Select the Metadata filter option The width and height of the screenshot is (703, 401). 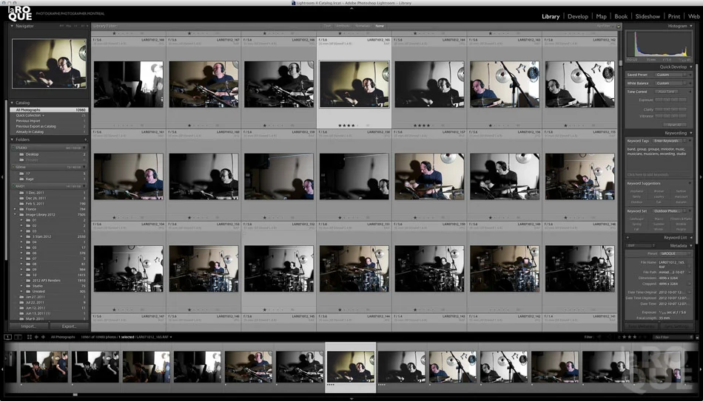click(363, 26)
